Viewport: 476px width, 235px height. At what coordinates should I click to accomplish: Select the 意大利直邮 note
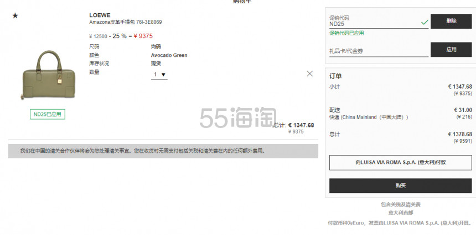(401, 212)
